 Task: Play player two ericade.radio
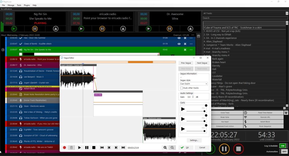pyautogui.click(x=81, y=29)
